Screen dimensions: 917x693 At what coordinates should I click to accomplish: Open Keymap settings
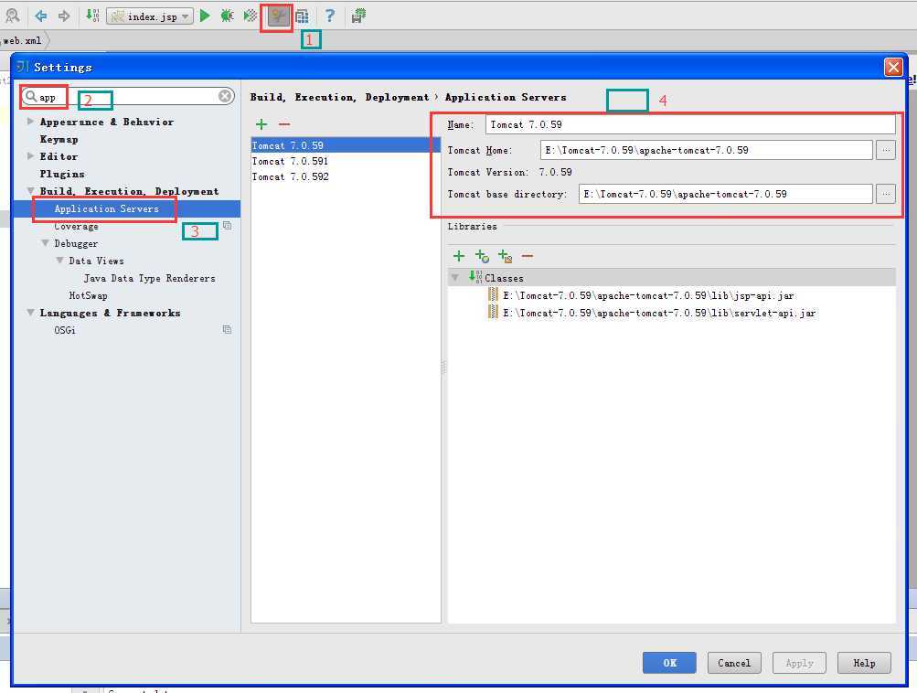coord(59,139)
